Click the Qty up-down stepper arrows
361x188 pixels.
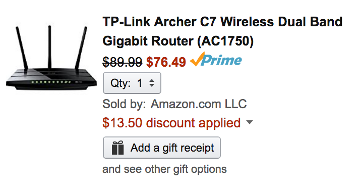pos(151,83)
